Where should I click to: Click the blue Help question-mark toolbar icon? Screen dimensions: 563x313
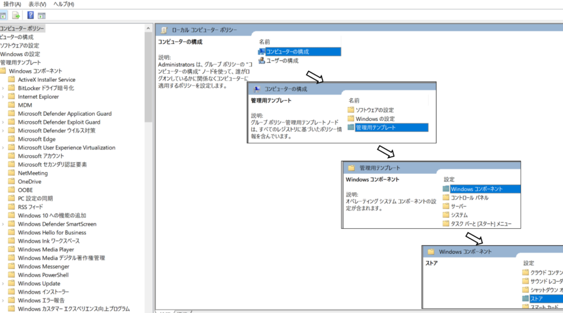tap(31, 15)
